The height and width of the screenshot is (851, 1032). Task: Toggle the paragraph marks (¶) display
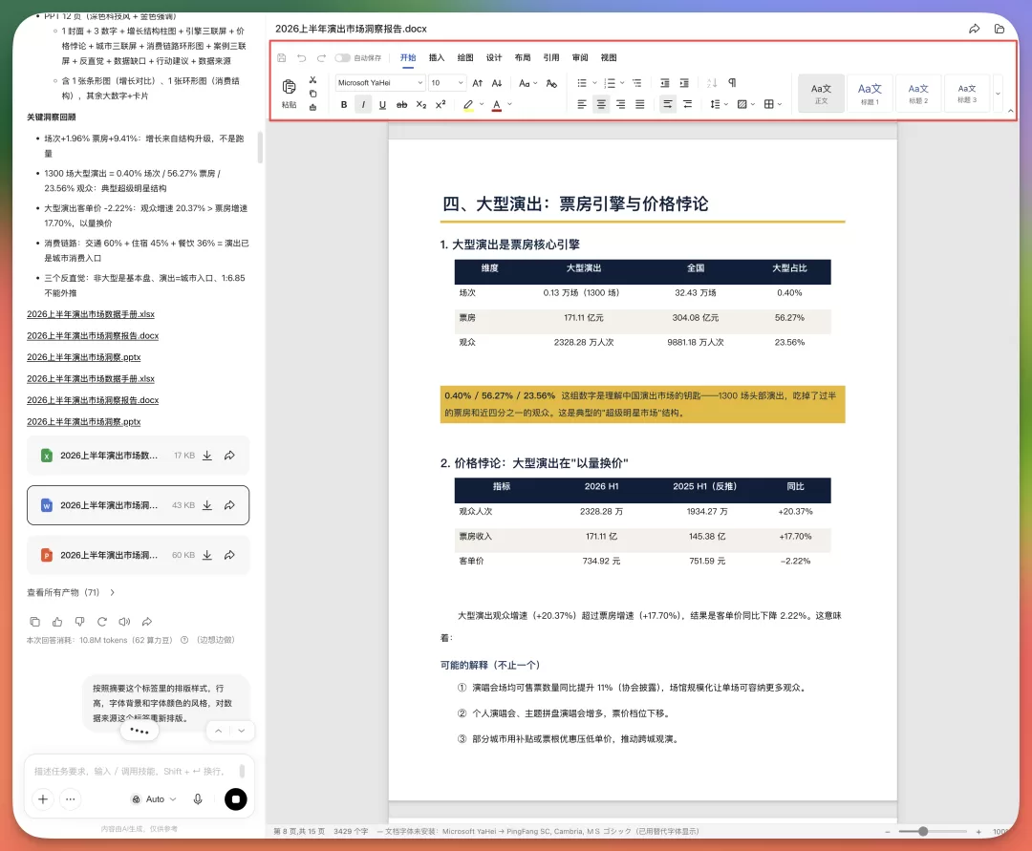[x=732, y=83]
